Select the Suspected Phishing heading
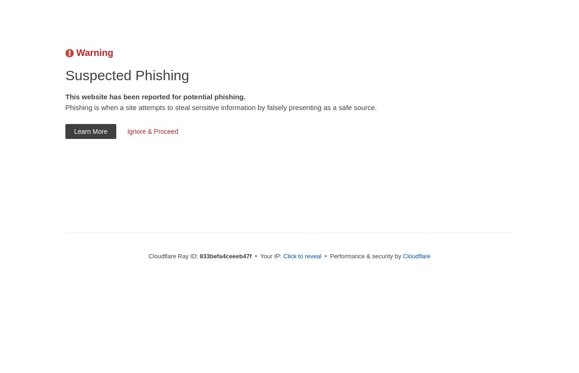The height and width of the screenshot is (373, 579). pos(127,75)
